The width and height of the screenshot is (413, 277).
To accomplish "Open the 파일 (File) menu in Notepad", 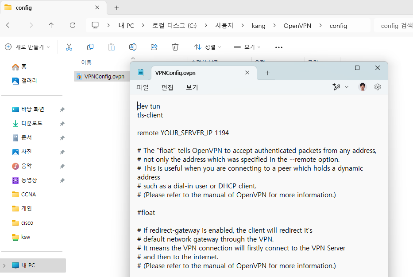I will pos(143,87).
